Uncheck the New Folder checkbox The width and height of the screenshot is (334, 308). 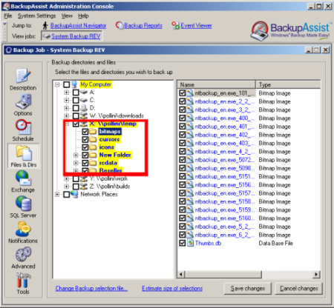point(85,155)
